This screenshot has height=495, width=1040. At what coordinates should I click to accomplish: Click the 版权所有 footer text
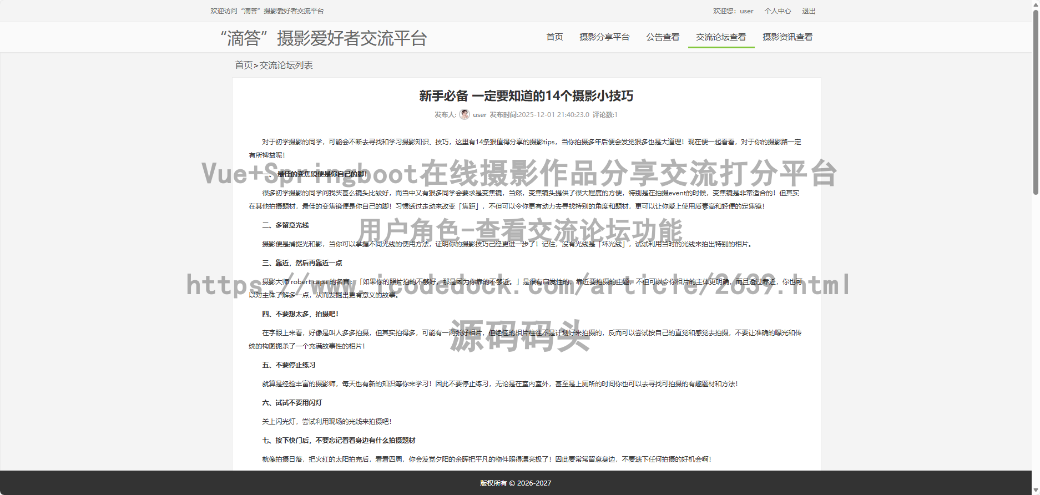tap(516, 483)
